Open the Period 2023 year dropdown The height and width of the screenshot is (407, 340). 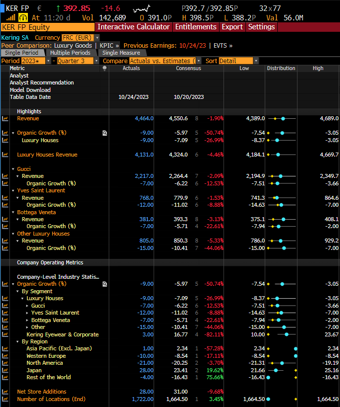point(48,61)
